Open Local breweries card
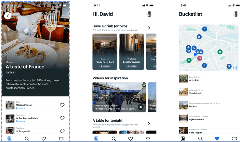The image size is (240, 142). (132, 52)
